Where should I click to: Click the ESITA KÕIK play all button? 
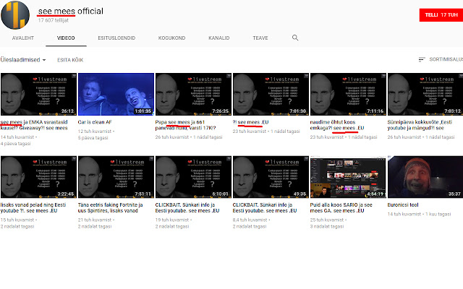click(x=69, y=60)
